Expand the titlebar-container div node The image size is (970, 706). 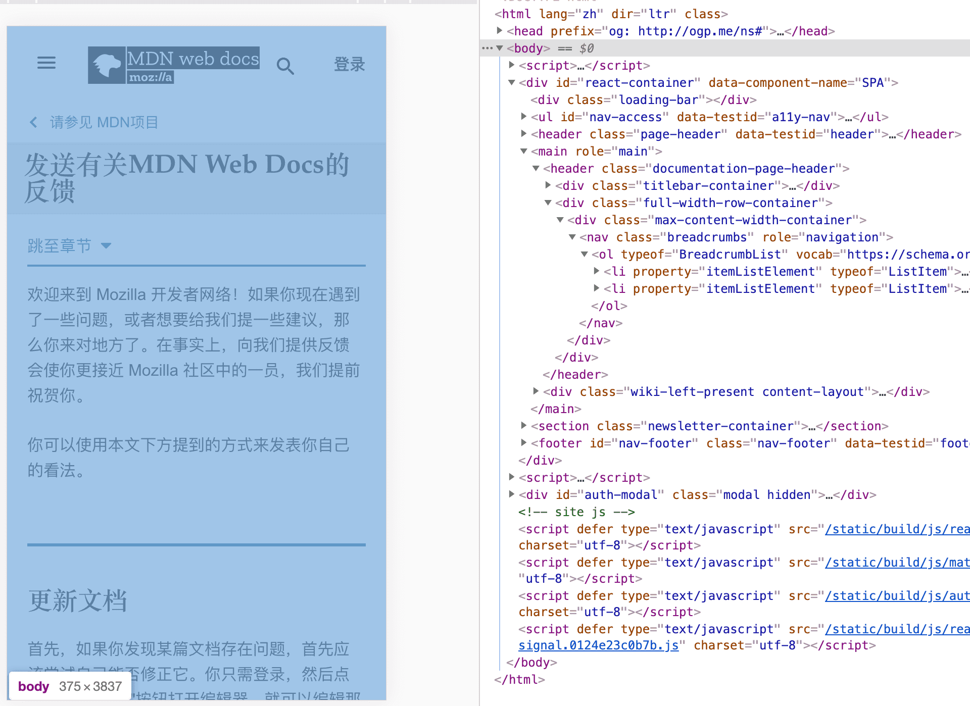(x=548, y=185)
